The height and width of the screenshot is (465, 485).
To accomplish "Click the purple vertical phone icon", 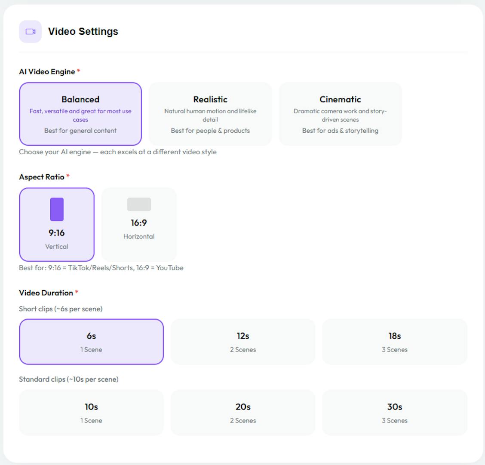I will click(x=57, y=209).
